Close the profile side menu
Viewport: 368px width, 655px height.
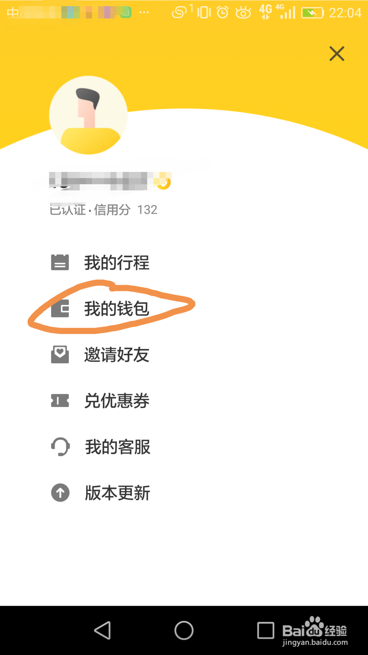pos(336,54)
